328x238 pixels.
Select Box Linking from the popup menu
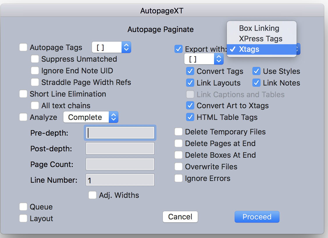259,28
